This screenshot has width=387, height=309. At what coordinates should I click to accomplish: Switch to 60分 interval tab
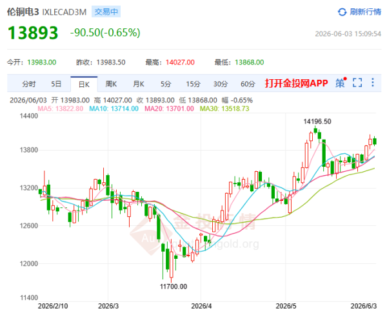(x=248, y=84)
